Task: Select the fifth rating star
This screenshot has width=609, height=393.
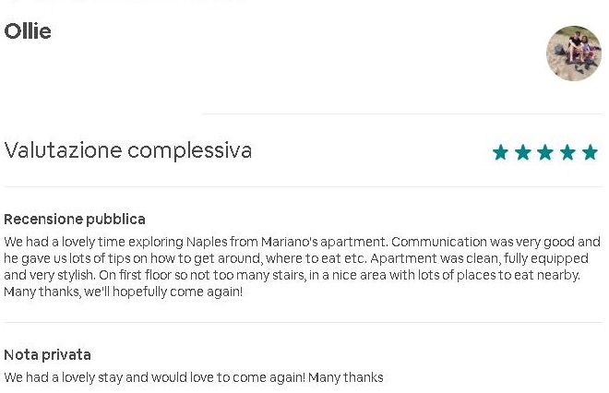Action: coord(590,152)
